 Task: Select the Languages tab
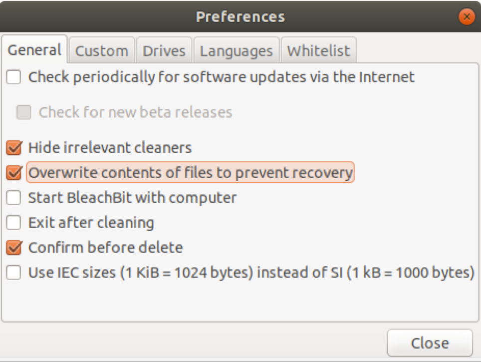coord(237,51)
